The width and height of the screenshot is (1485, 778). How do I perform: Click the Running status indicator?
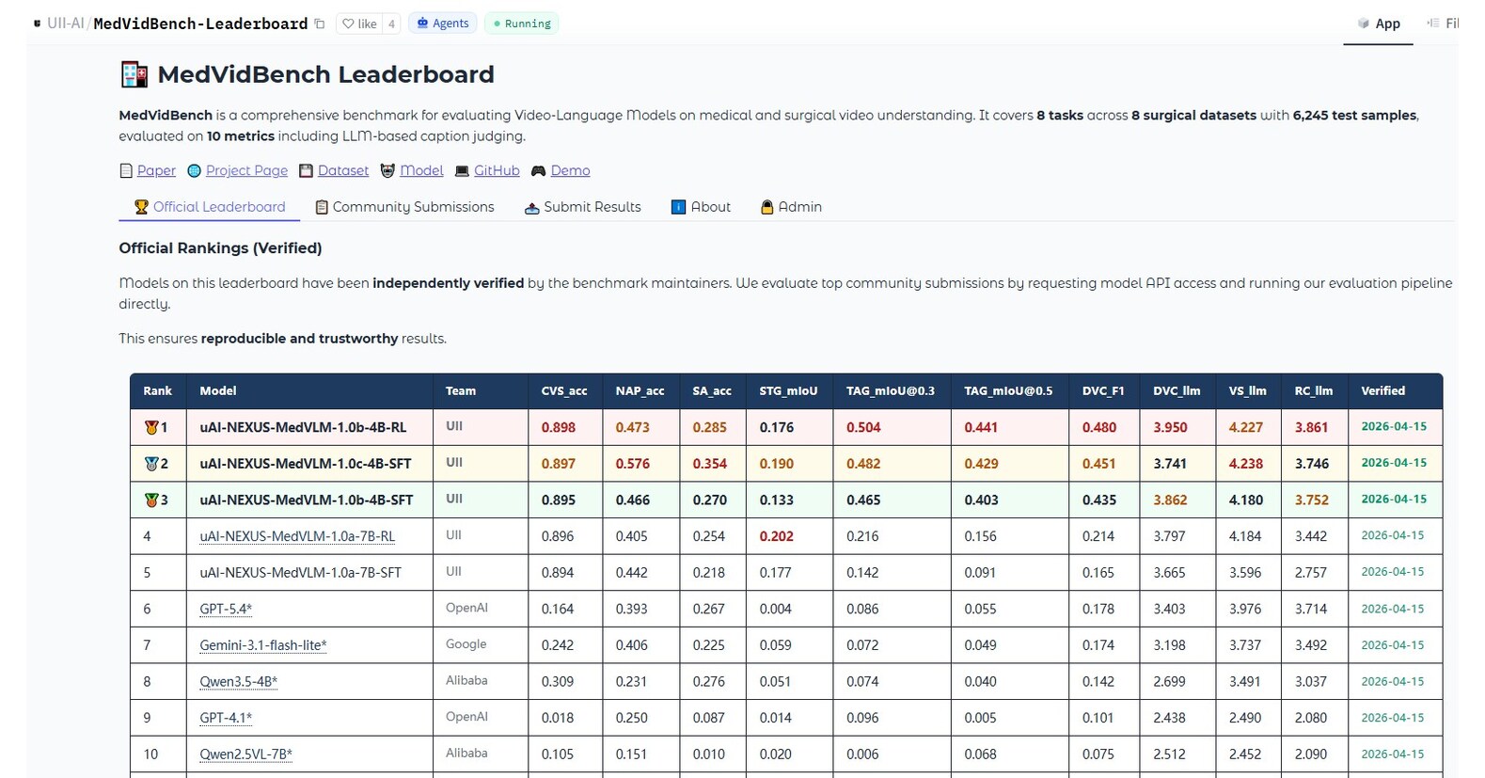click(x=521, y=24)
